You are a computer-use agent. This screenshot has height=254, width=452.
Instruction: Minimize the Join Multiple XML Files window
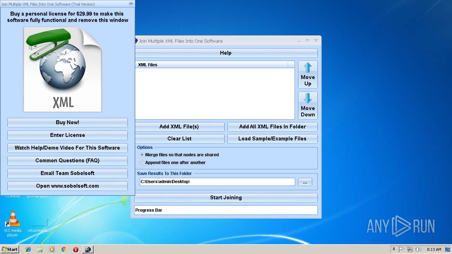click(x=299, y=41)
